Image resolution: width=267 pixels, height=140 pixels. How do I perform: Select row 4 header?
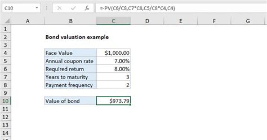(x=6, y=53)
